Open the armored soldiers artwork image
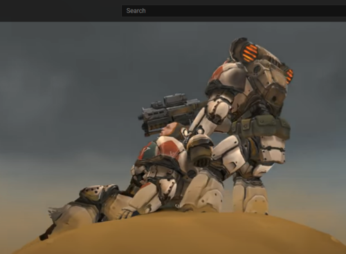 point(173,138)
